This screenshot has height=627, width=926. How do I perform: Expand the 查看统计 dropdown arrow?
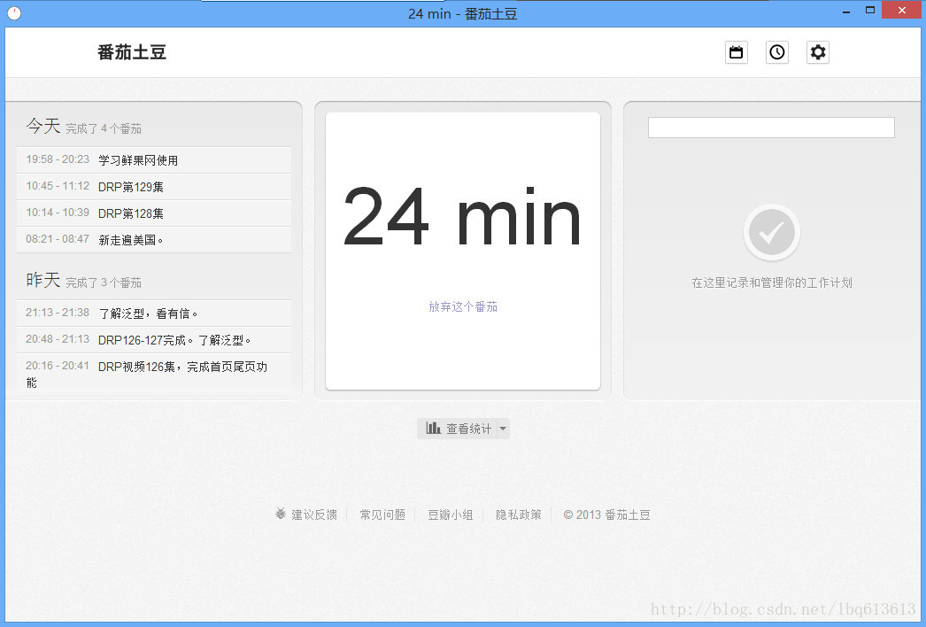coord(503,429)
